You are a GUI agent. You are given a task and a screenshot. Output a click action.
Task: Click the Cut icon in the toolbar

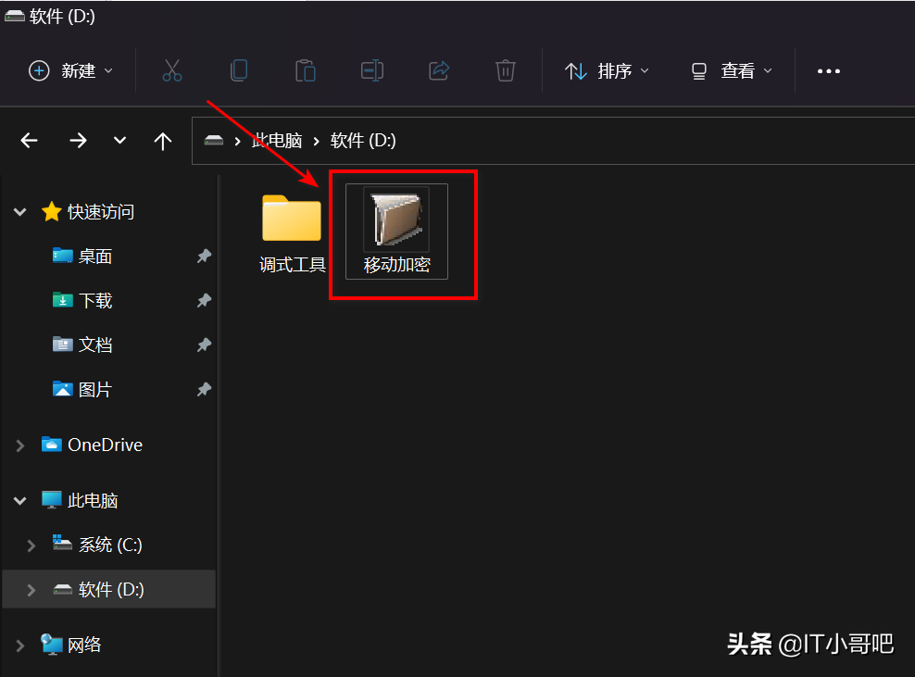171,70
